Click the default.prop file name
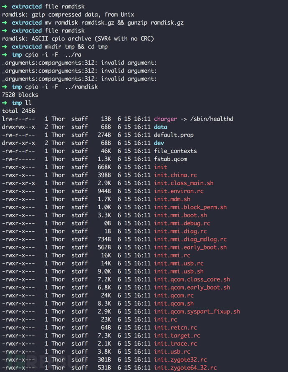 coord(174,135)
